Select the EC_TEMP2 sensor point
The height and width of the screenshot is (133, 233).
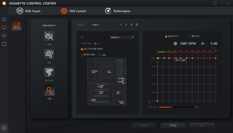[x=125, y=79]
